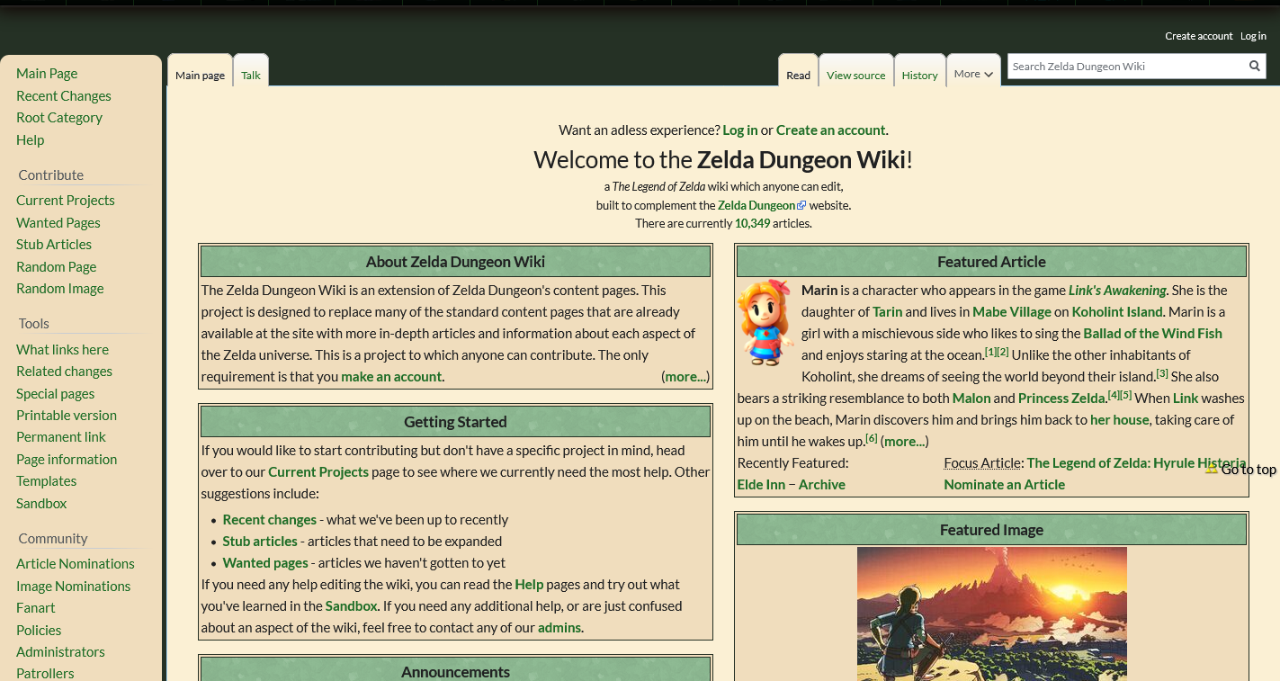Open Tarin character link
Image resolution: width=1280 pixels, height=681 pixels.
887,311
